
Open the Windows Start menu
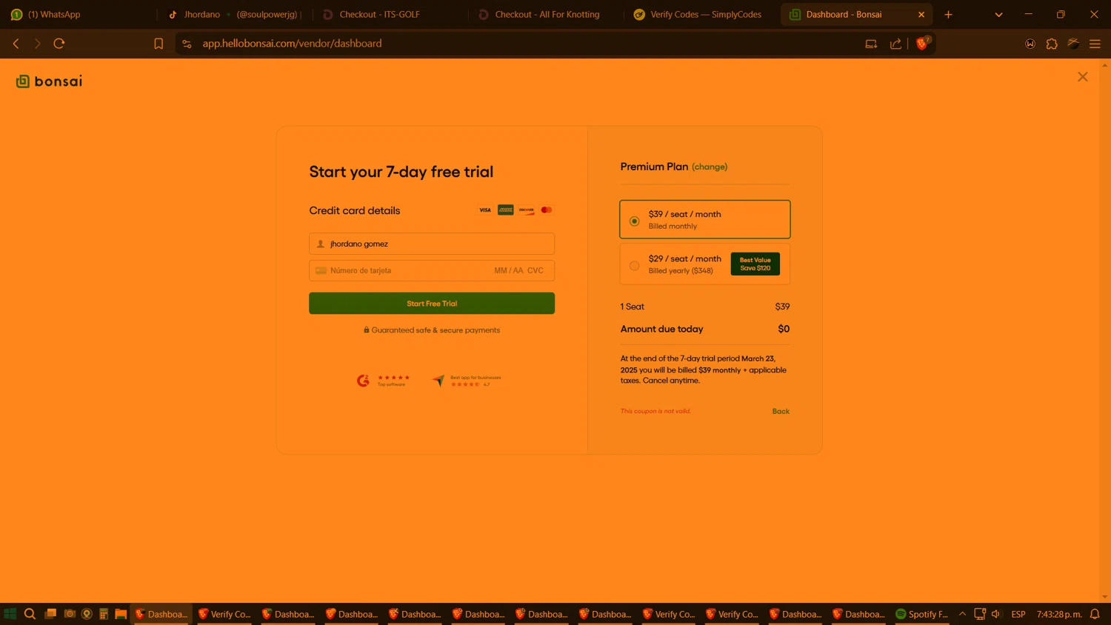10,614
